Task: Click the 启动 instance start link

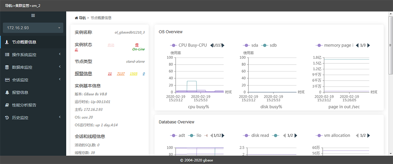Action: pos(111,45)
